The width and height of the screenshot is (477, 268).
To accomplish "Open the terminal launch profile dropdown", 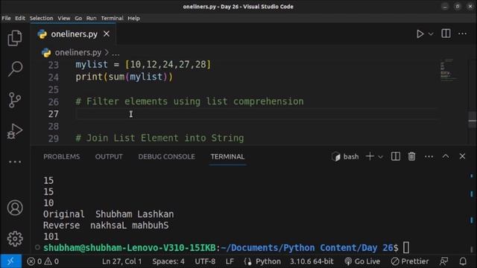I will tap(380, 157).
